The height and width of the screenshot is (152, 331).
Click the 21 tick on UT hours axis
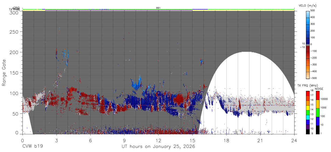coord(260,140)
